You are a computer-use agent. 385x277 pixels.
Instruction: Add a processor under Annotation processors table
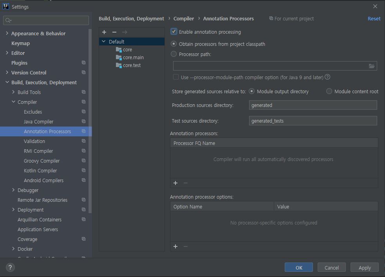(x=175, y=183)
